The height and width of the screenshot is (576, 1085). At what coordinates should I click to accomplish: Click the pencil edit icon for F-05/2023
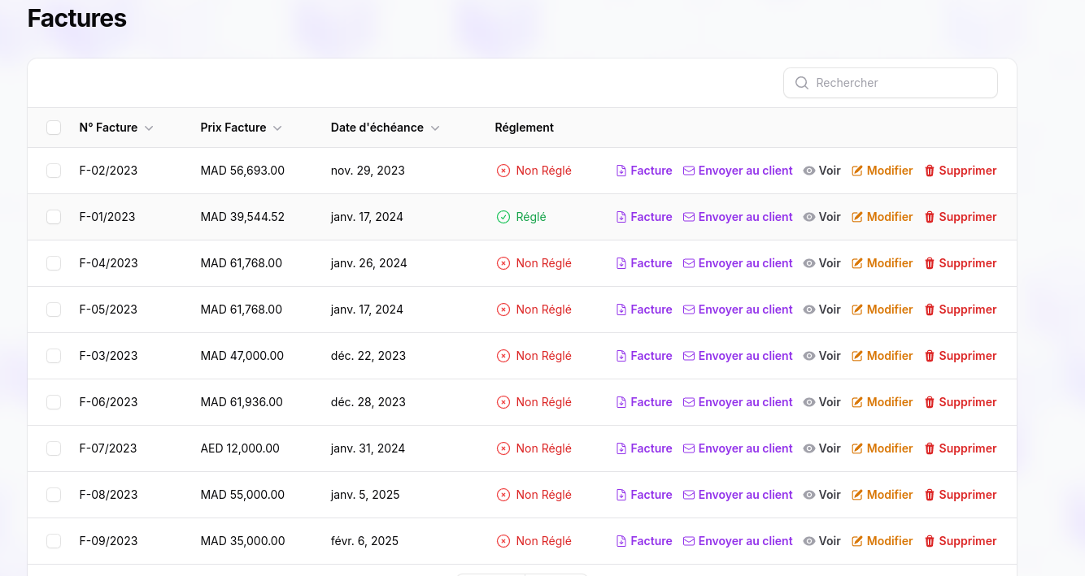(x=857, y=310)
